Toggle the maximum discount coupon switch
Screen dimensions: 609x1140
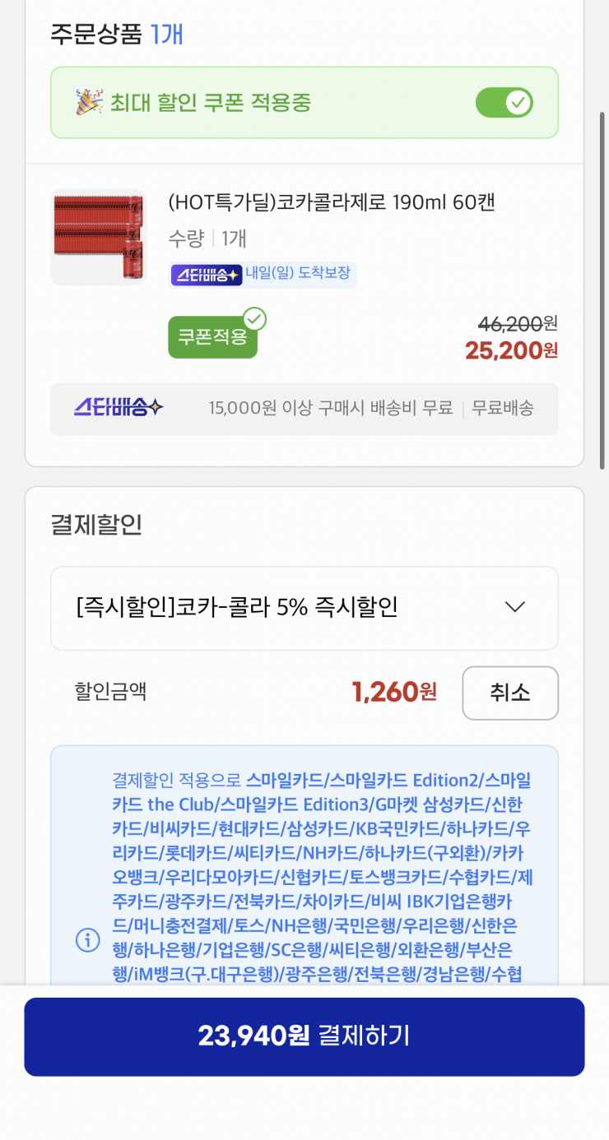(504, 103)
